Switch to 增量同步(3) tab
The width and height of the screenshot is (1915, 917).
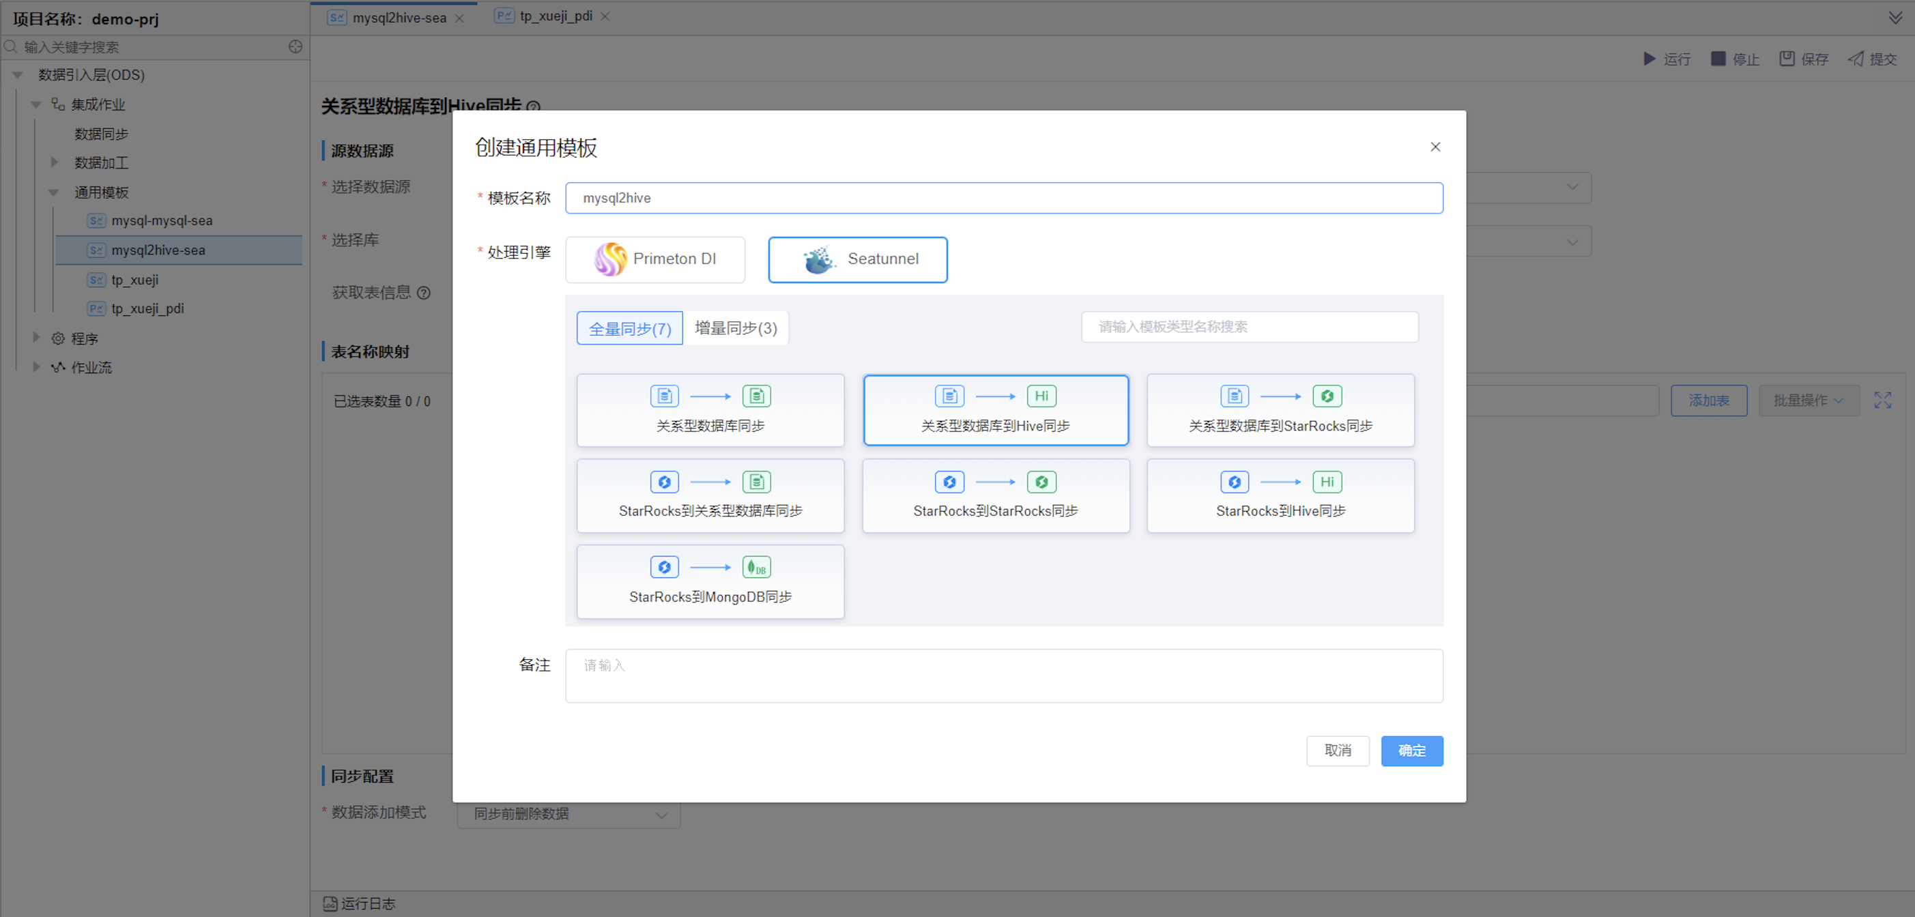735,327
